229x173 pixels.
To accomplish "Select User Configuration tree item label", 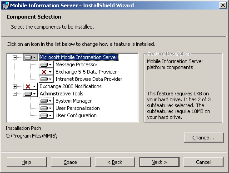I will click(x=76, y=115).
